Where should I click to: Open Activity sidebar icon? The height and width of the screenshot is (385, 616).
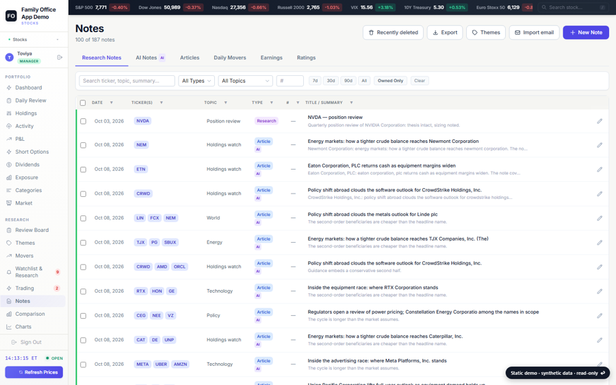tap(9, 126)
